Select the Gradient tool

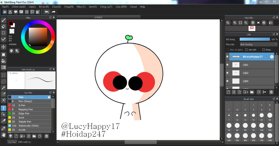click(x=3, y=67)
